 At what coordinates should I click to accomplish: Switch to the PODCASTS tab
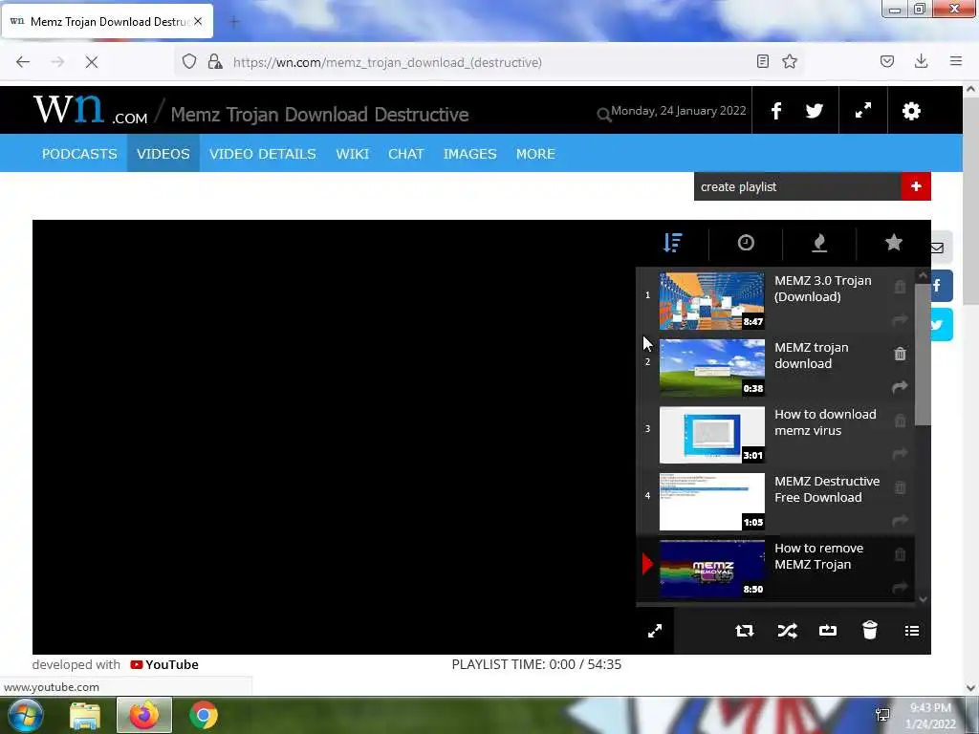click(x=79, y=154)
